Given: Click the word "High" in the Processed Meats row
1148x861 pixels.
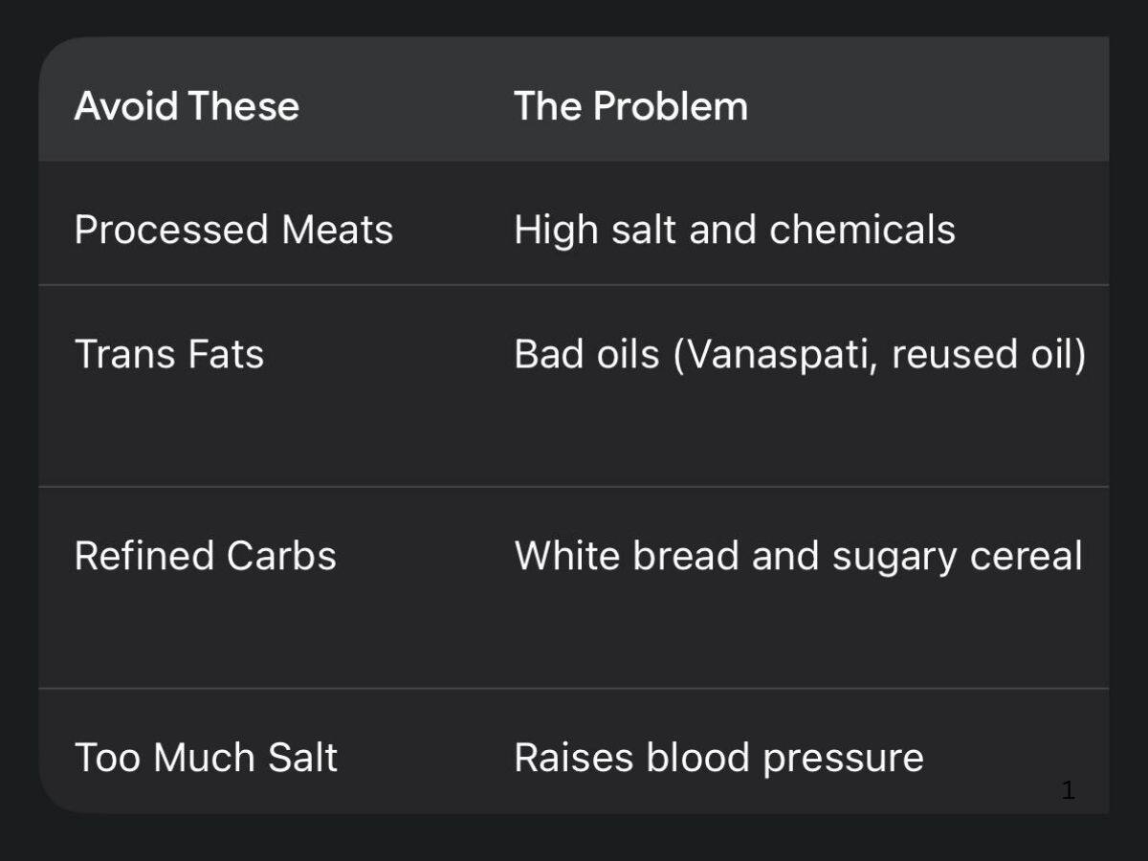Looking at the screenshot, I should coord(548,231).
